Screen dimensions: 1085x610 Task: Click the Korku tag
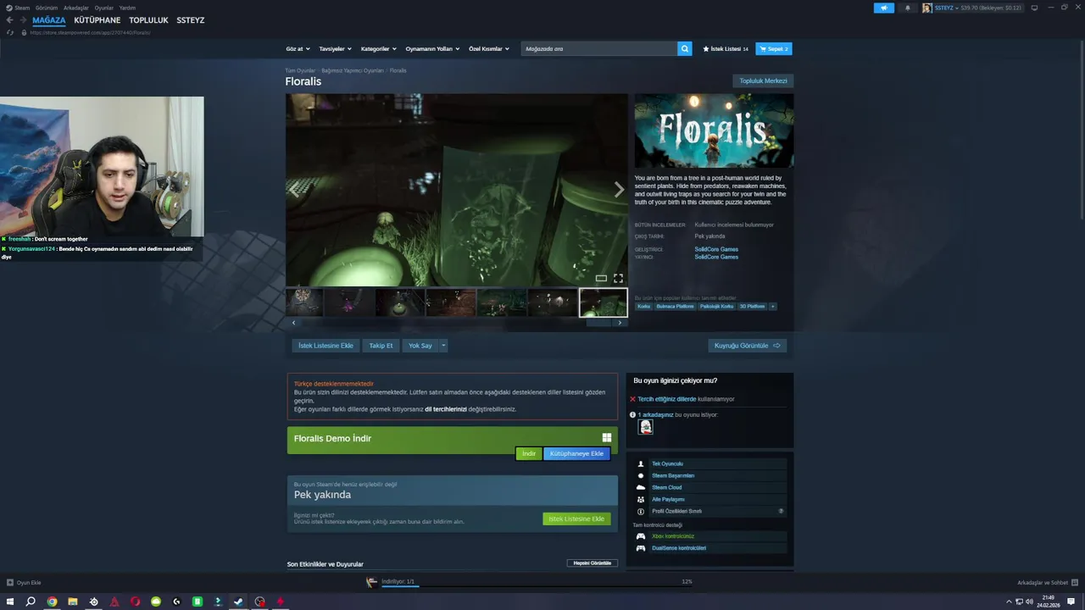[x=643, y=307]
